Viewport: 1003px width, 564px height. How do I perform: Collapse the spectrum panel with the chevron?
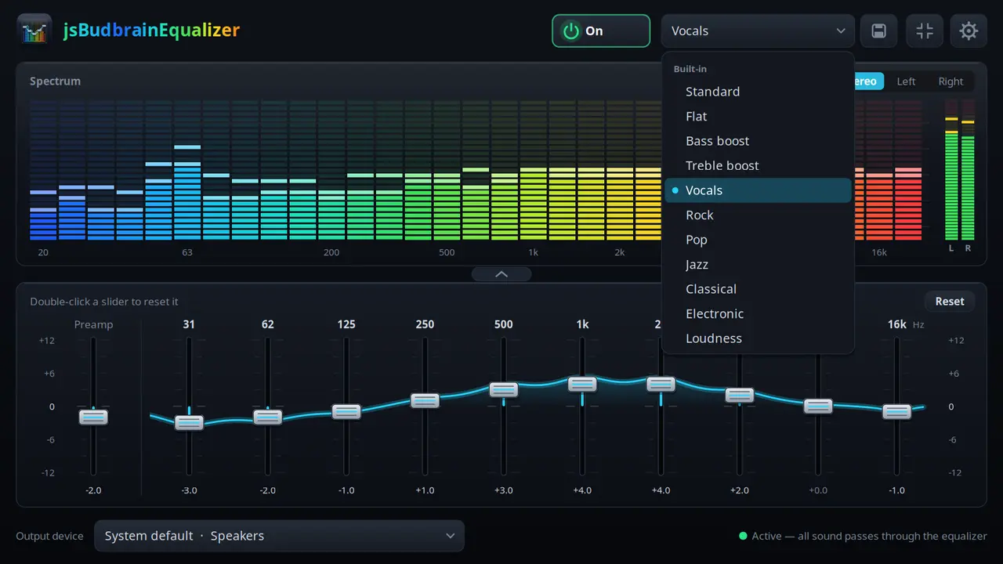pyautogui.click(x=501, y=274)
